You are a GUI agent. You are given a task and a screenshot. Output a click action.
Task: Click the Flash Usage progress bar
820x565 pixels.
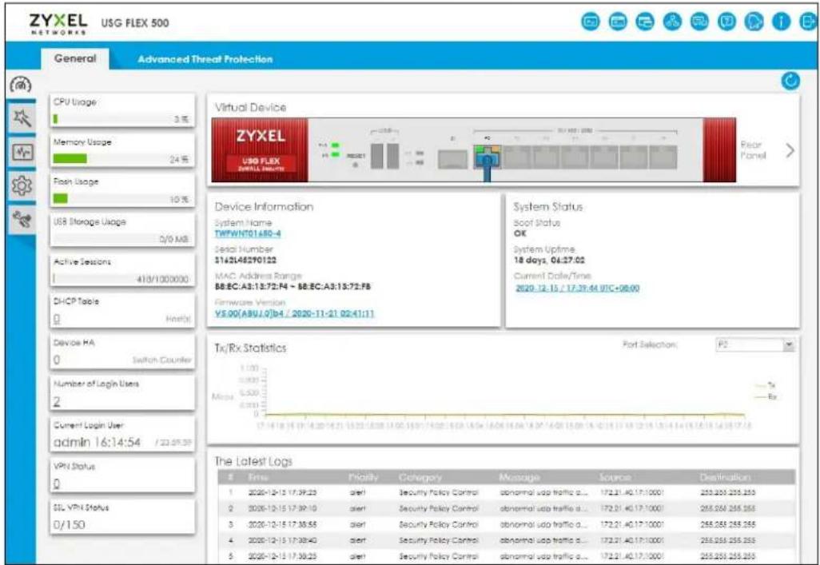pyautogui.click(x=121, y=199)
